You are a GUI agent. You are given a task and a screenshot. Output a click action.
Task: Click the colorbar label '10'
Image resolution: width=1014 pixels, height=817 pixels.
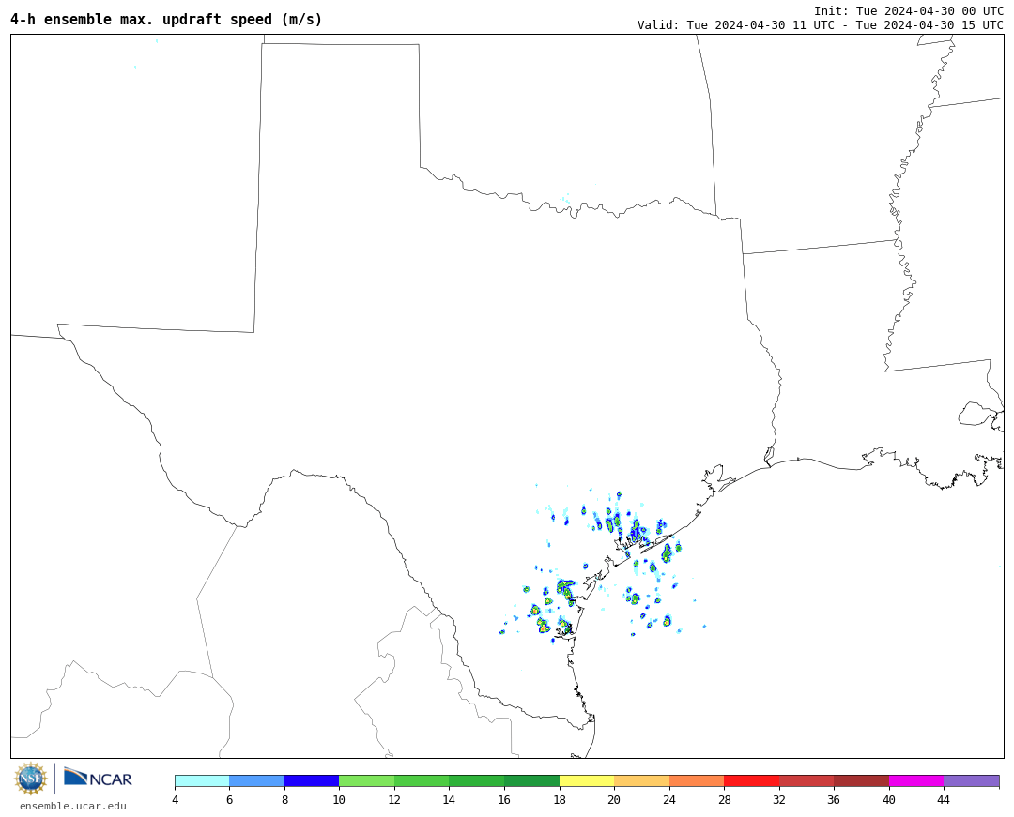(x=339, y=799)
